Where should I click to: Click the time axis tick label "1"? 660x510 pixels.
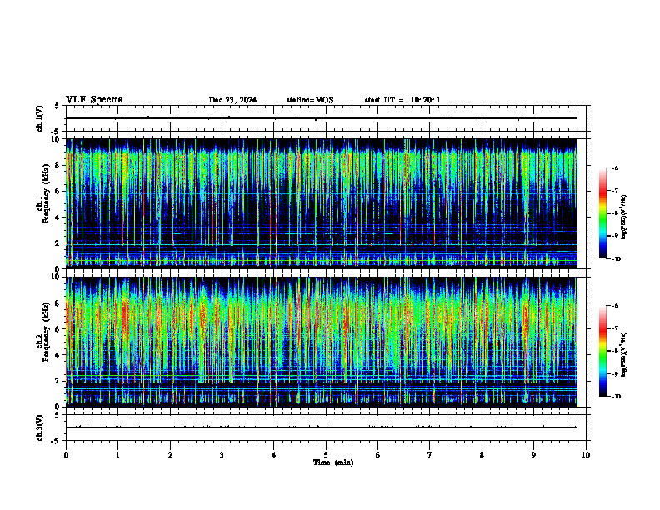117,455
